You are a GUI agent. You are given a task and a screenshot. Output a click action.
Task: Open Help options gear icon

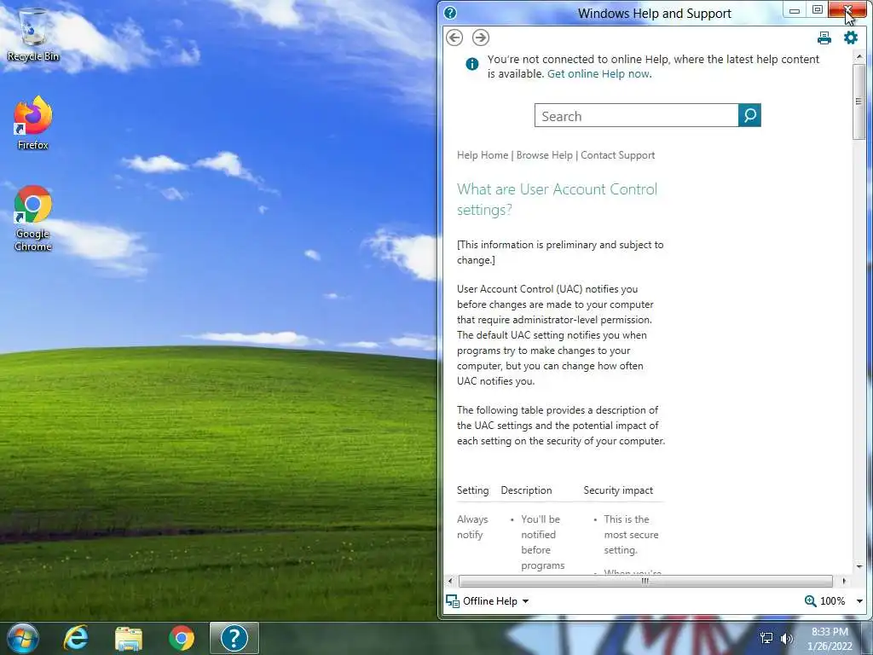point(851,38)
